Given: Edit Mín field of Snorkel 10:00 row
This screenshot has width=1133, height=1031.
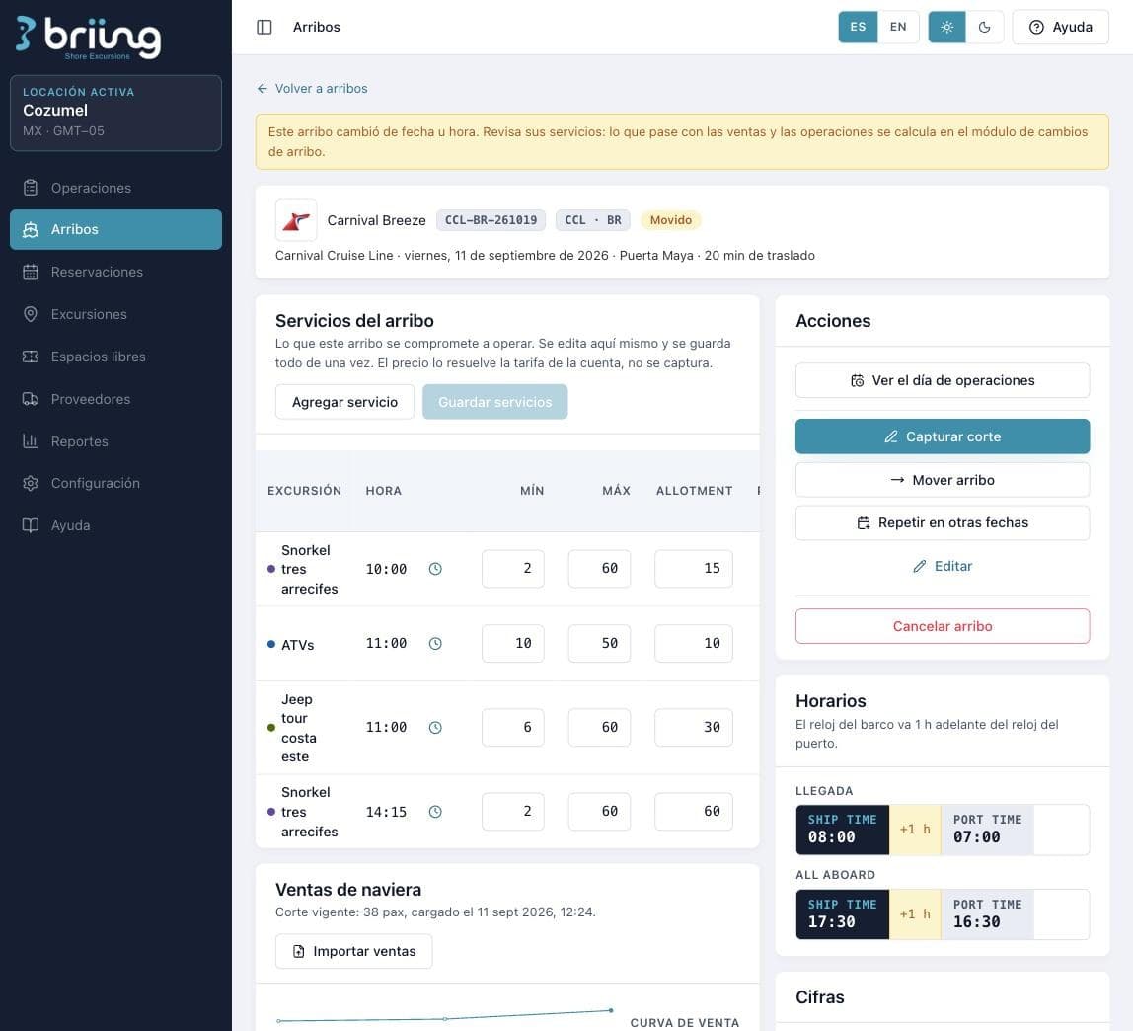Looking at the screenshot, I should click(513, 569).
